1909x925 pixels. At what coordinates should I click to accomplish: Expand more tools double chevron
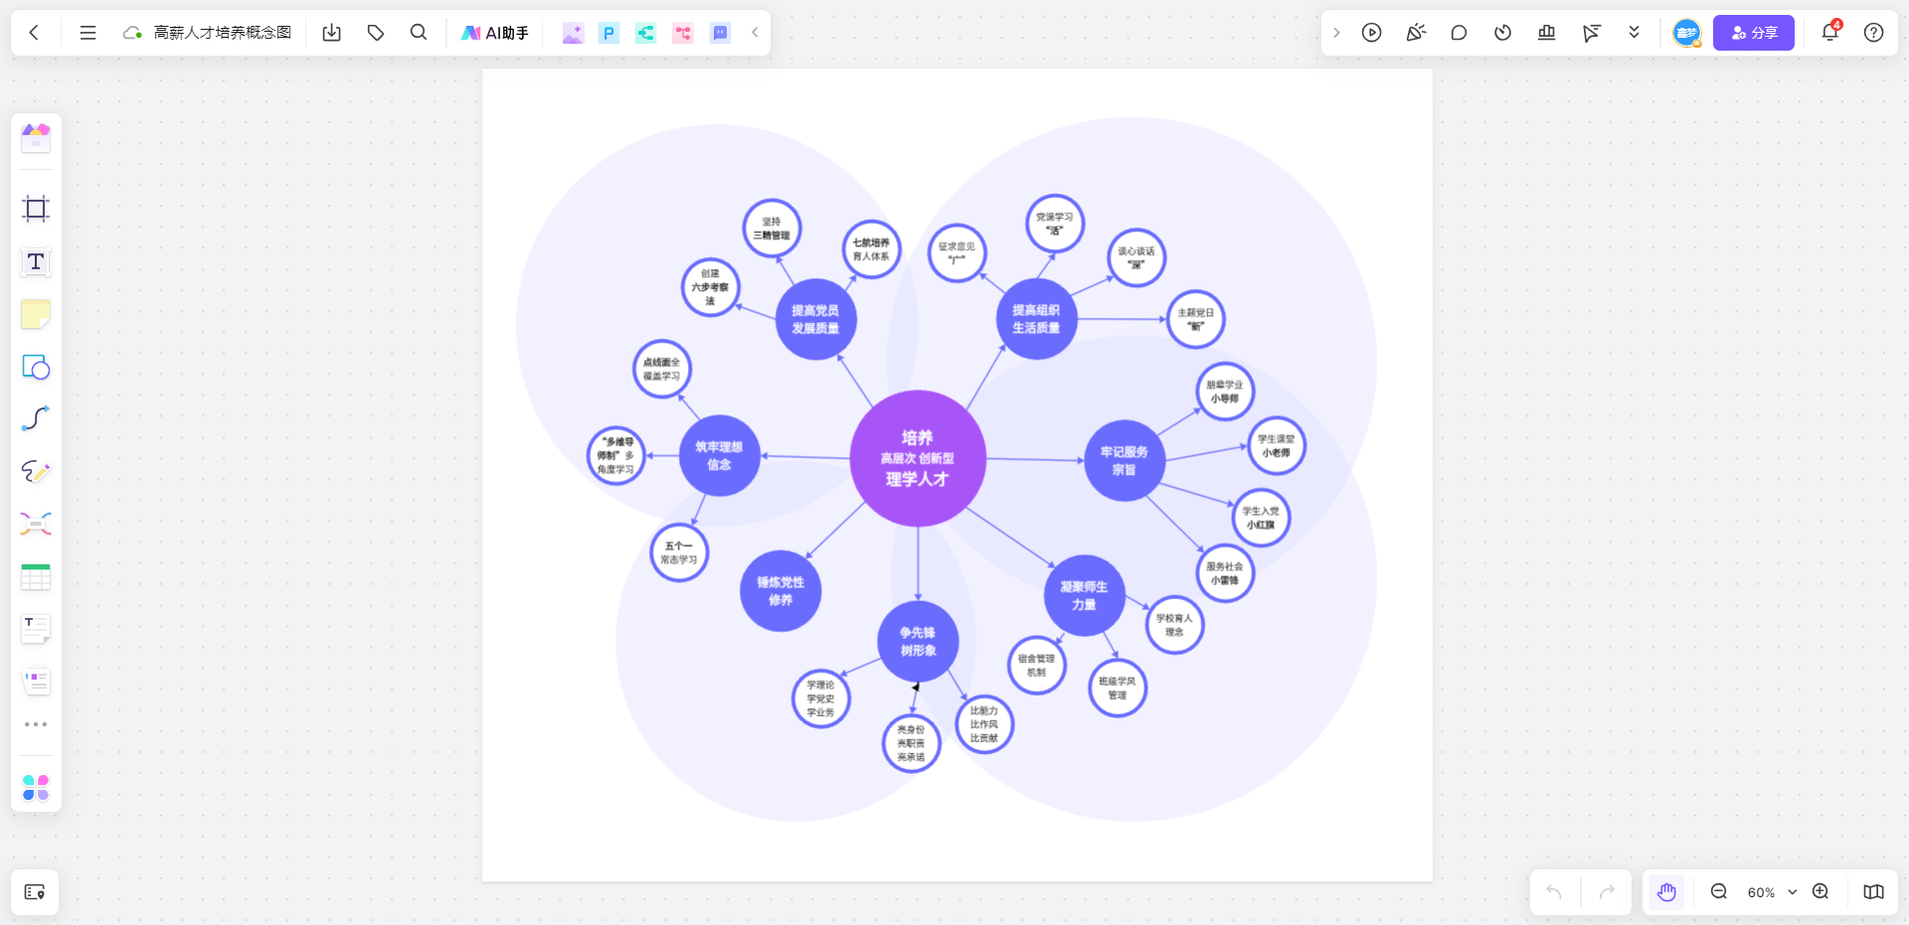point(1634,33)
